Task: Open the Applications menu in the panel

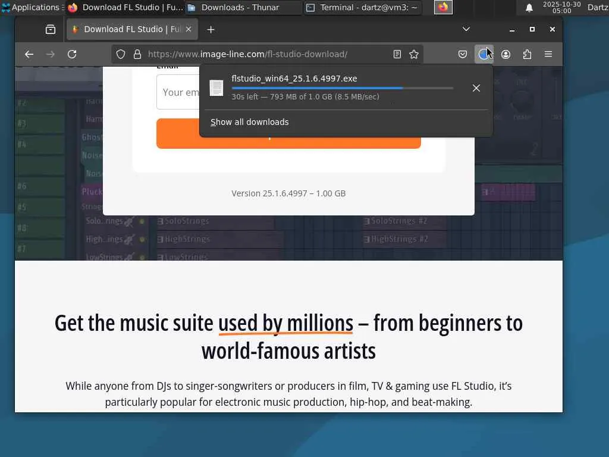Action: tap(32, 7)
